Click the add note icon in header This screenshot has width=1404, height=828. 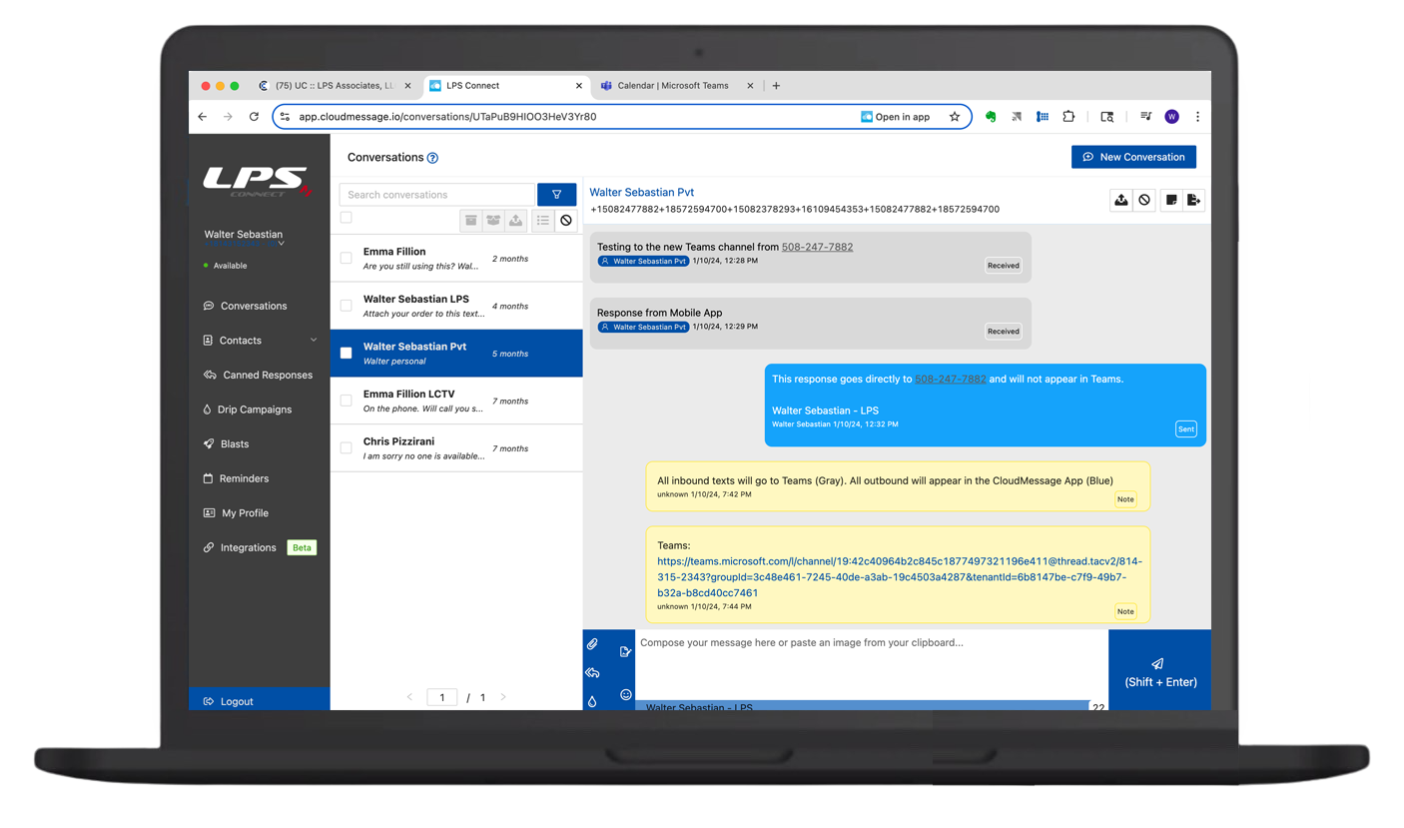pos(1171,200)
